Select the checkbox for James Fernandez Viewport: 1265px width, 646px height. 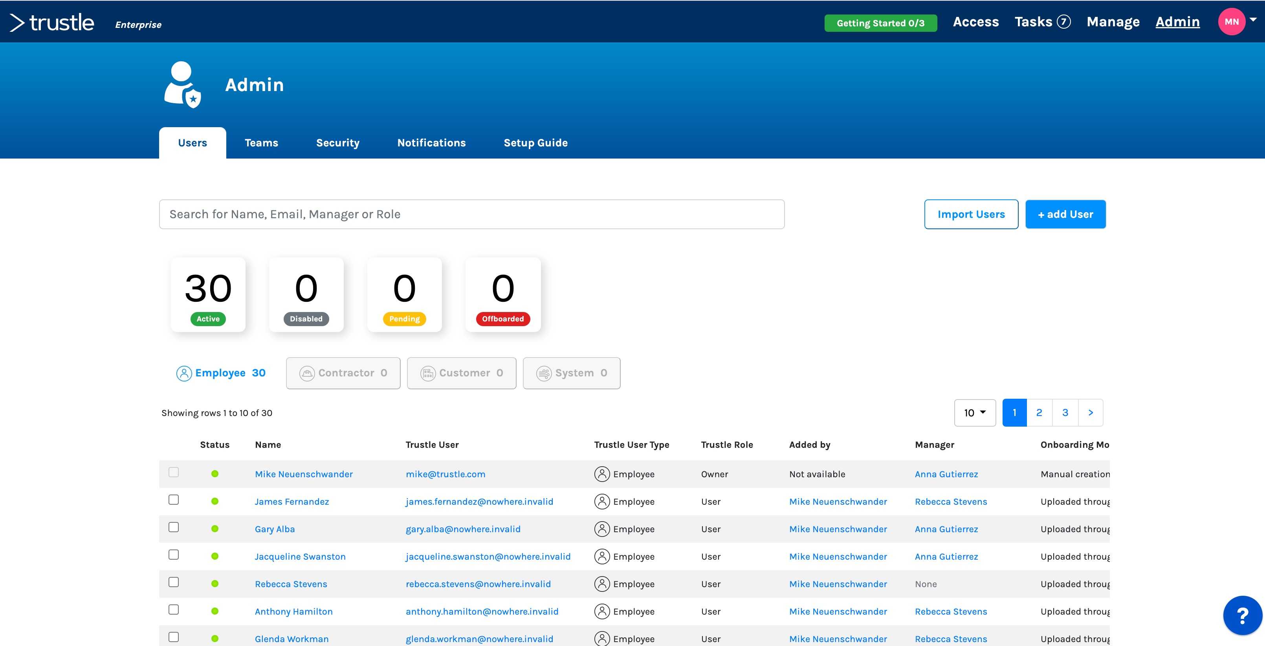[173, 499]
